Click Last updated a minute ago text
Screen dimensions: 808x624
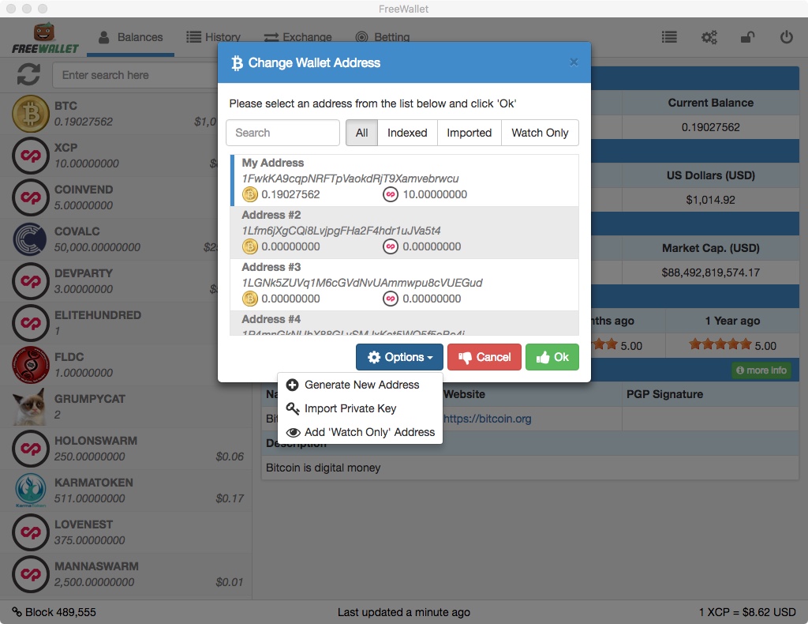tap(403, 612)
